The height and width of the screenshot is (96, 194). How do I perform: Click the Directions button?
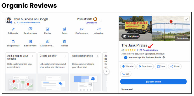[x=145, y=66]
